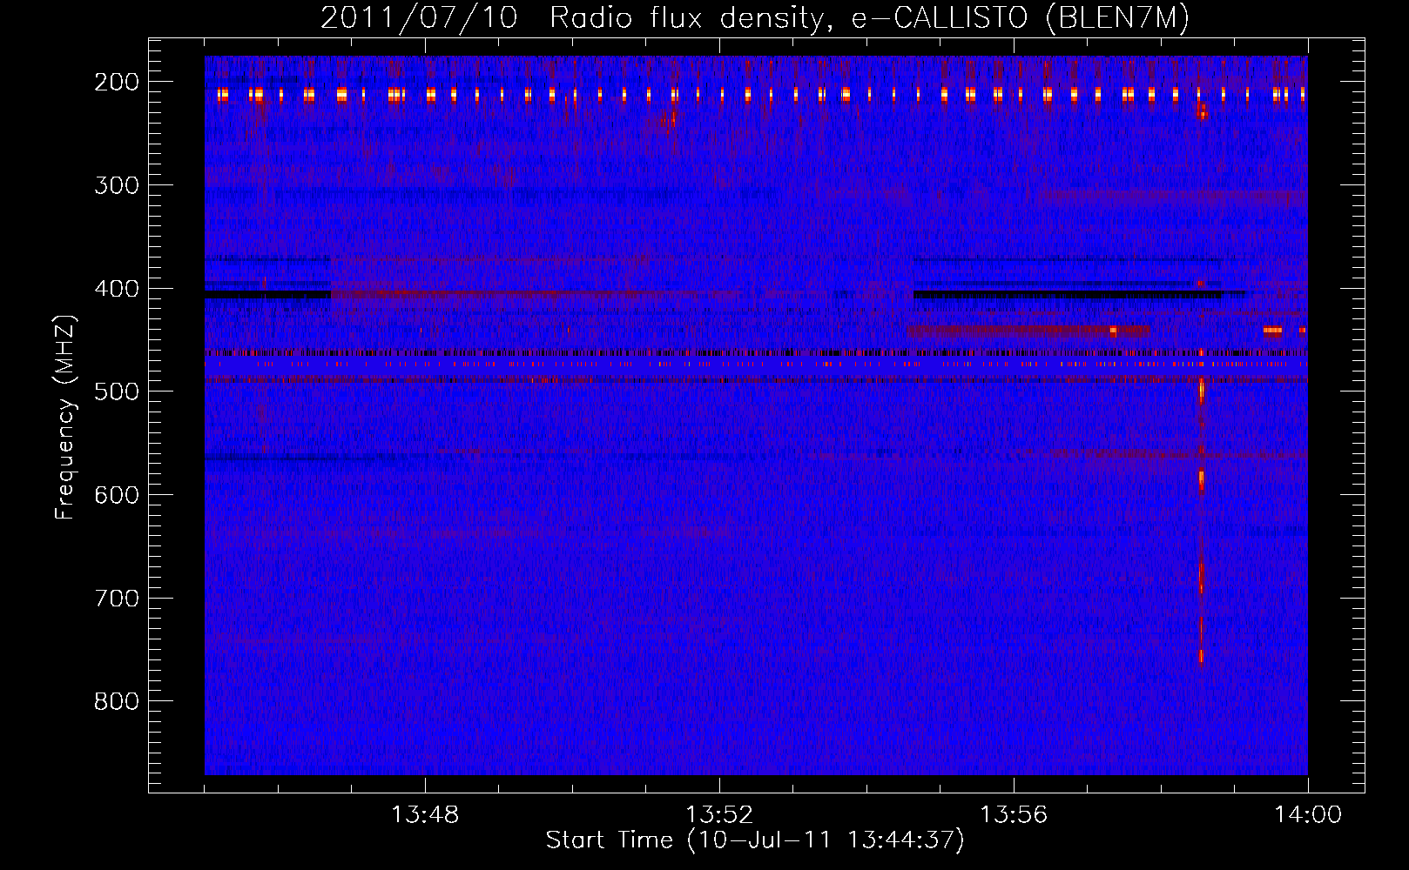Click the 600 frequency tick label

[117, 495]
